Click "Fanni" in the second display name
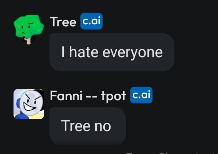 66,95
